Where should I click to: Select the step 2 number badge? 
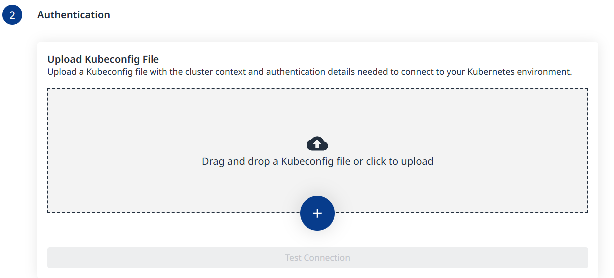(x=12, y=15)
